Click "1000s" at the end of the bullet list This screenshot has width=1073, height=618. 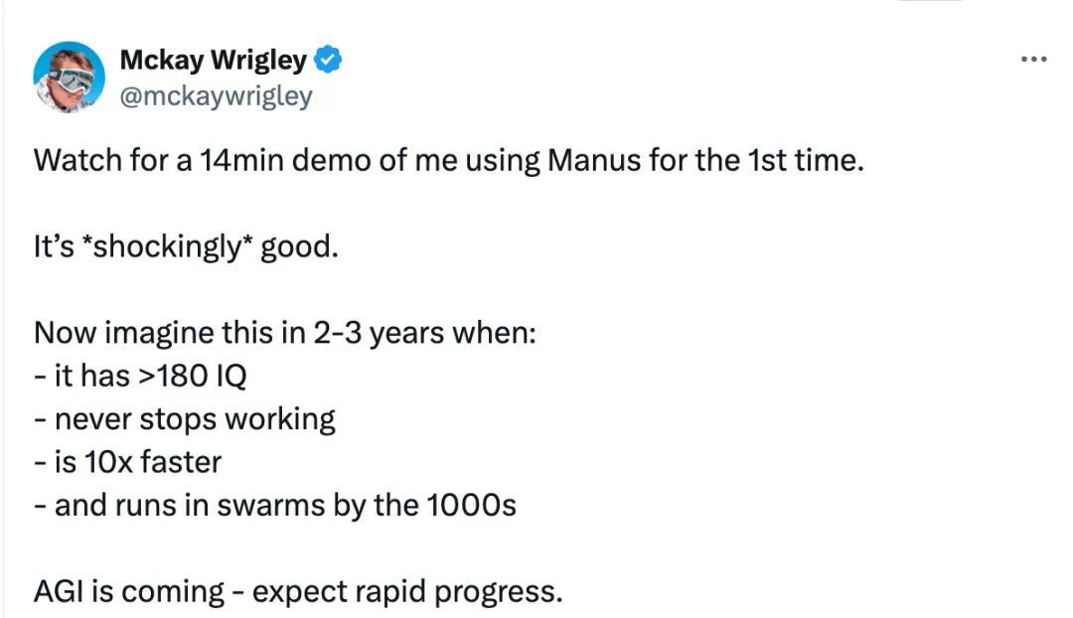point(471,506)
